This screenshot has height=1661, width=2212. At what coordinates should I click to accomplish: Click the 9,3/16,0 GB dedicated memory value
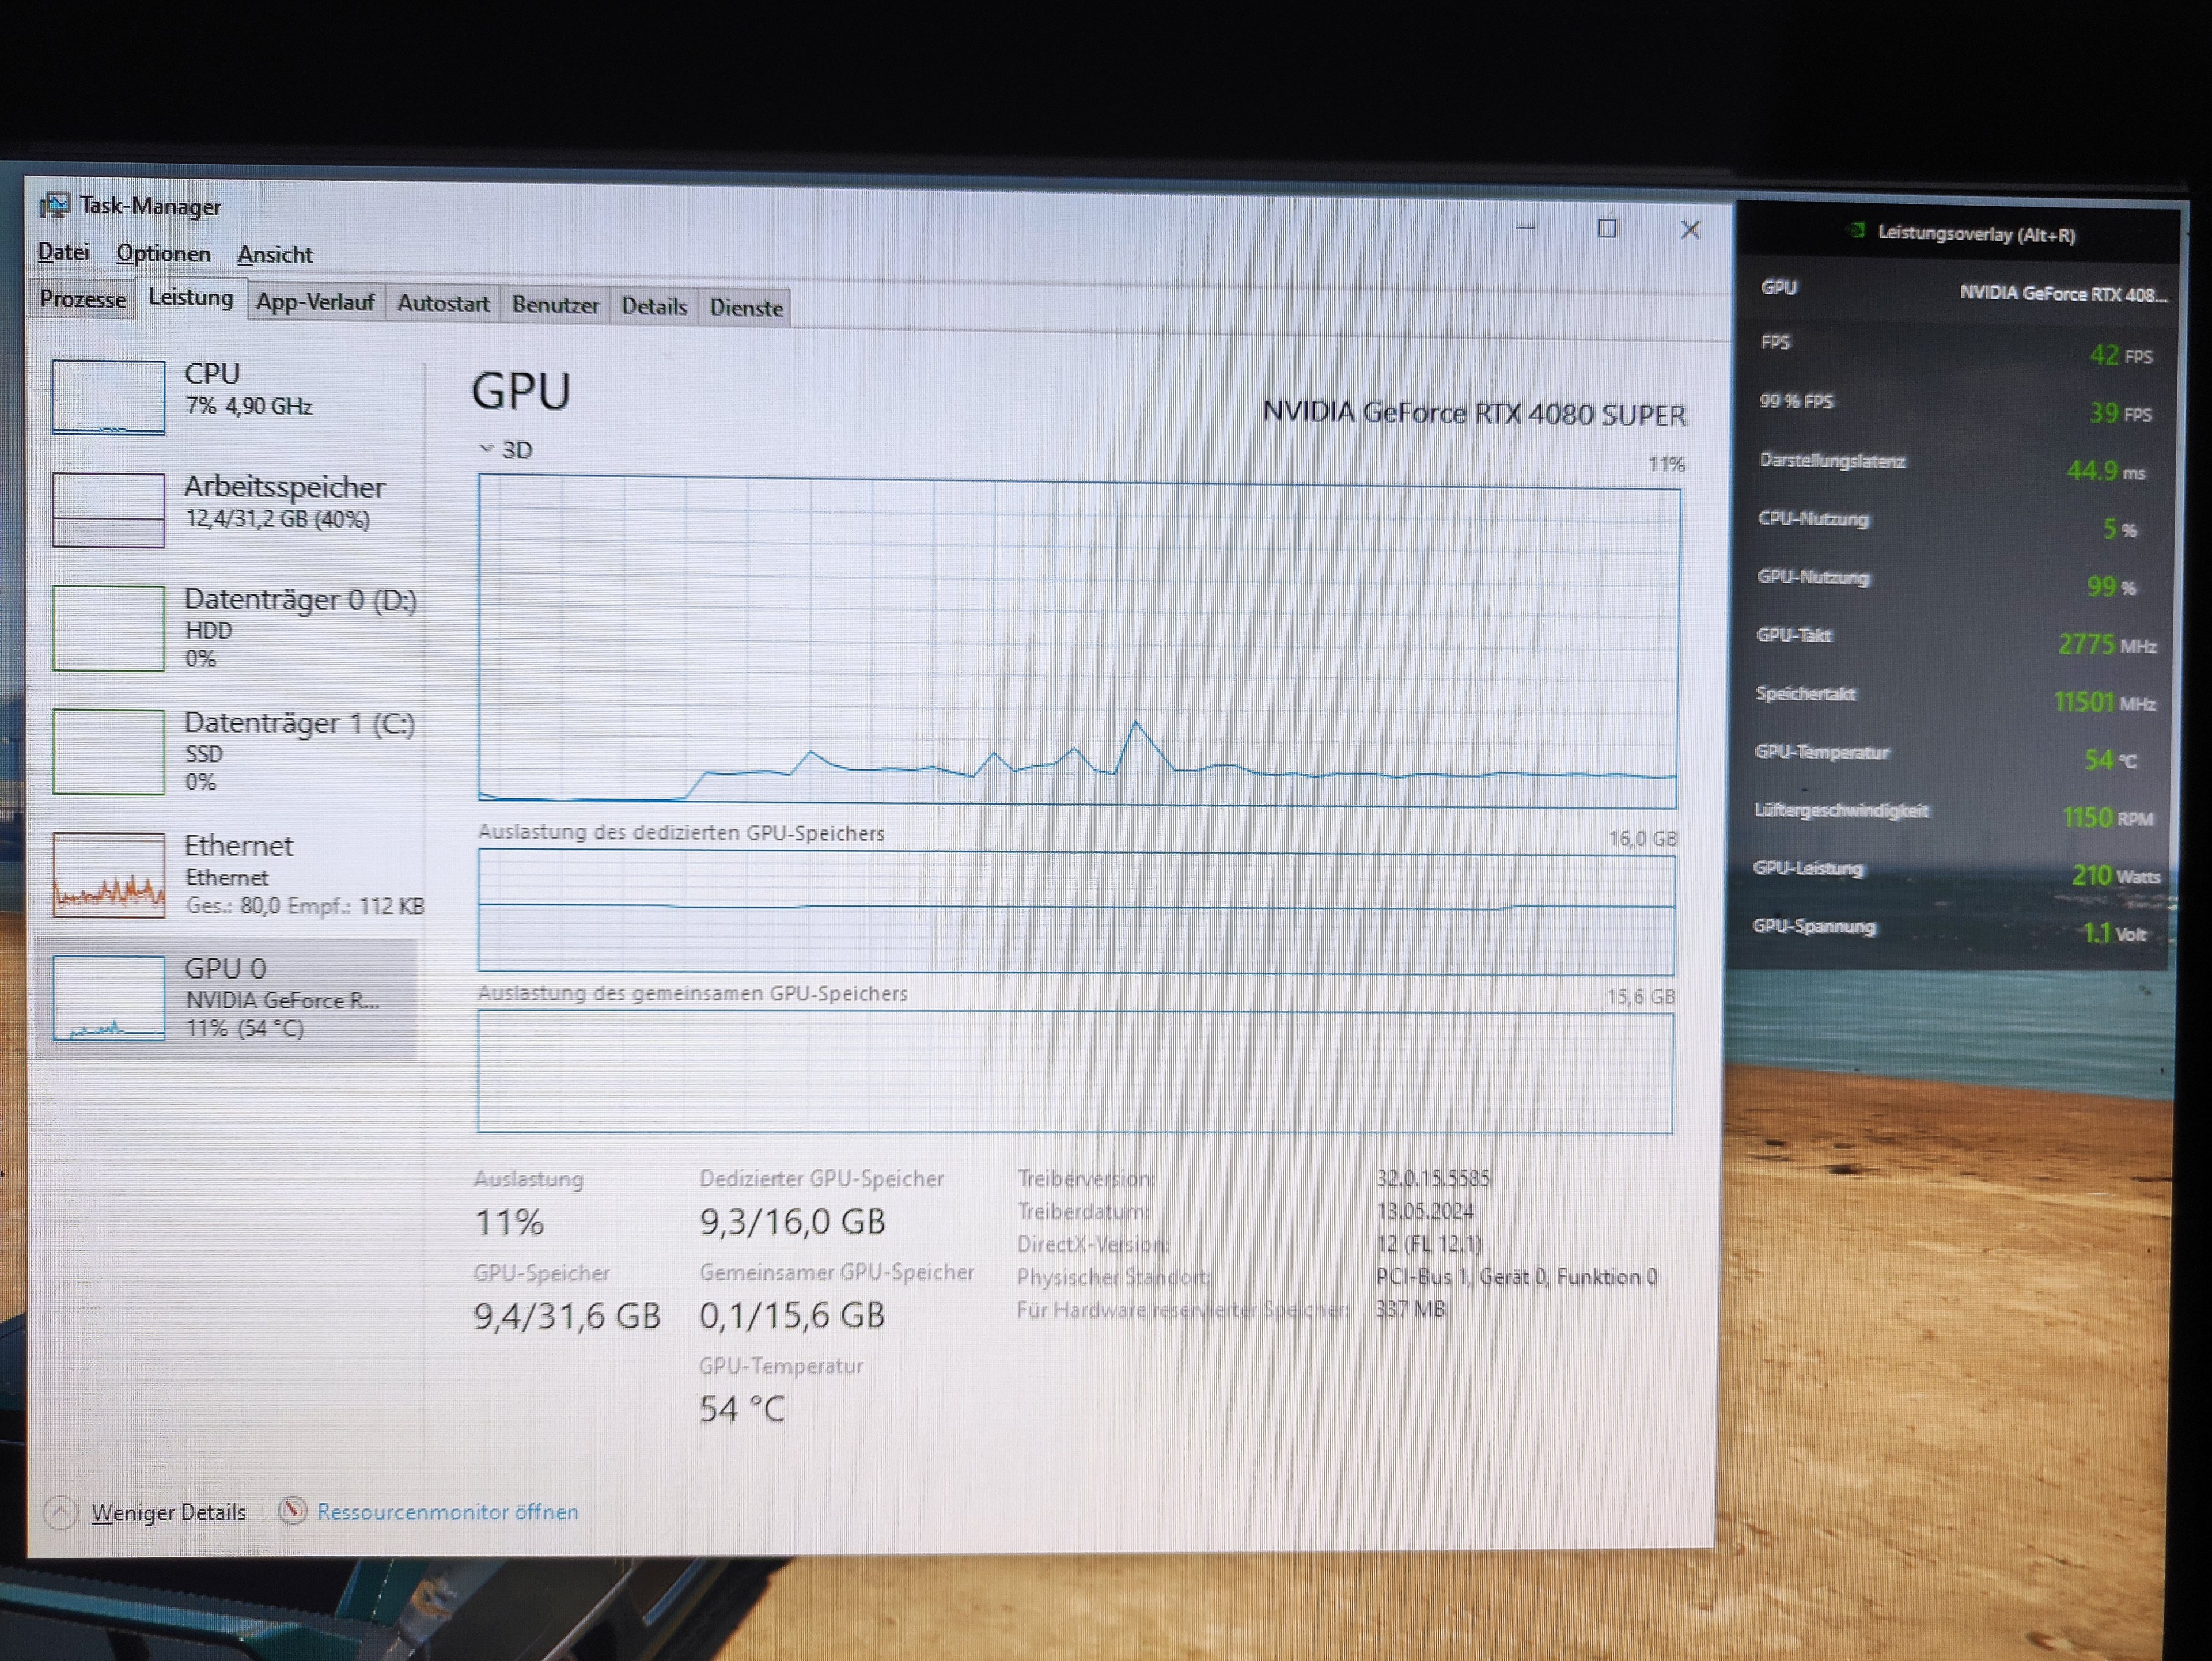tap(792, 1222)
